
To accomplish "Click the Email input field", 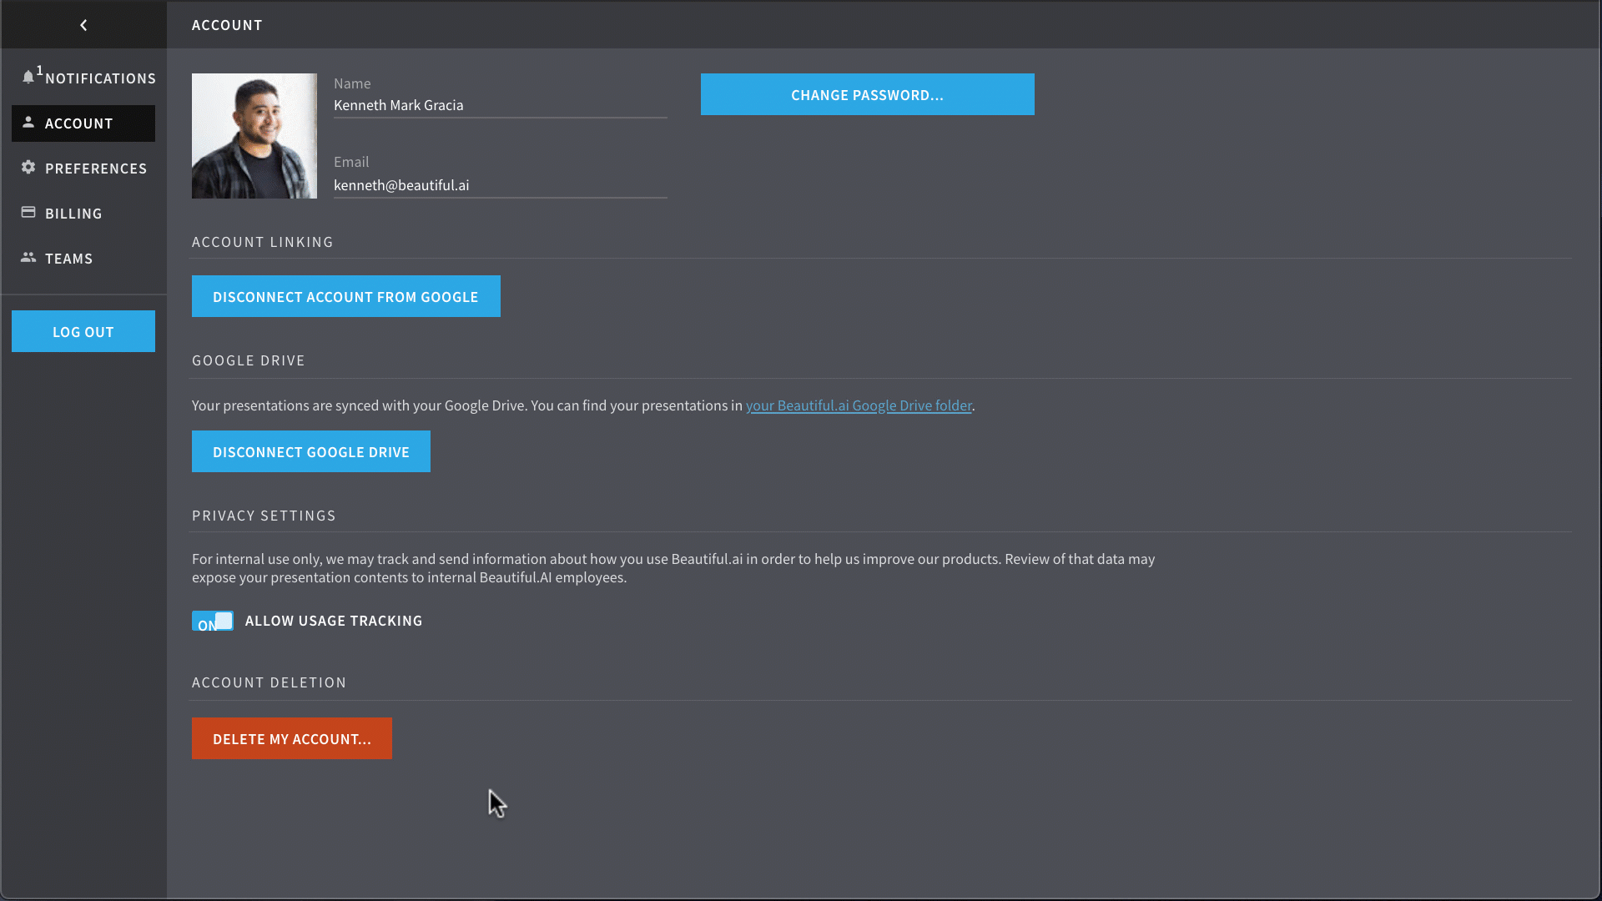I will point(499,185).
